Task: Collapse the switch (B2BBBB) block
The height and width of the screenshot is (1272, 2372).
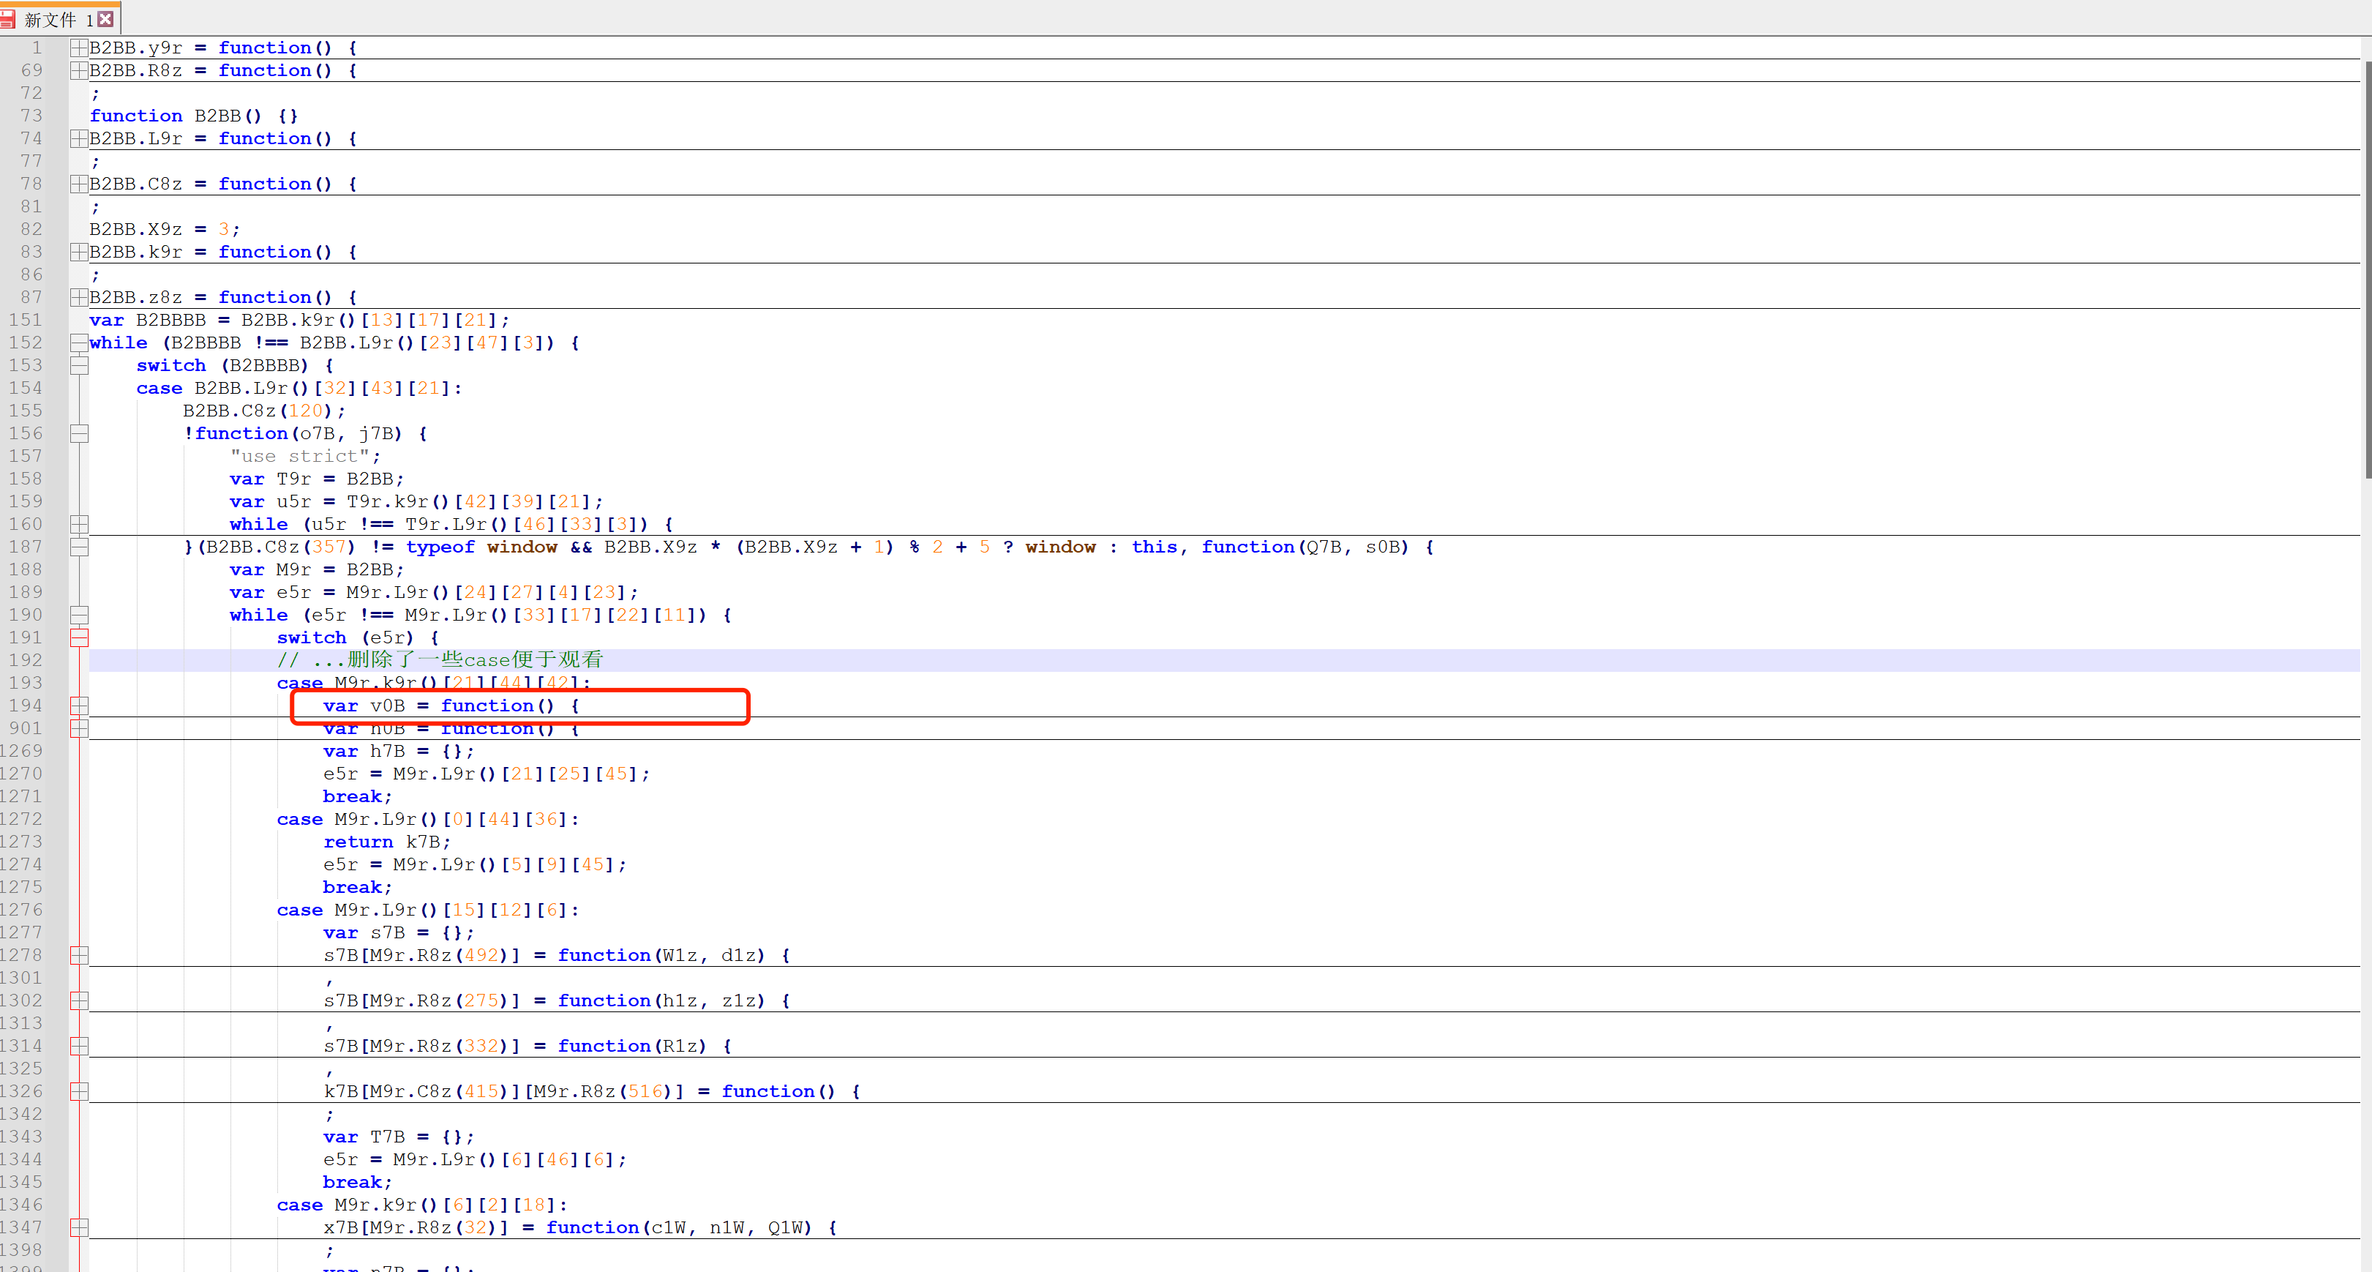Action: 79,366
